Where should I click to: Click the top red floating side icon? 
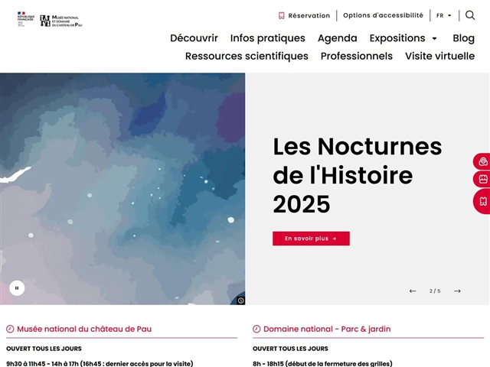(483, 161)
